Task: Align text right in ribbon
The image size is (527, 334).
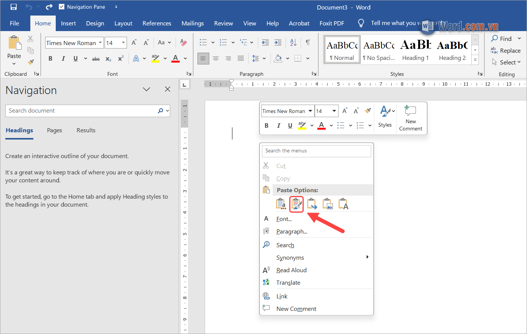Action: pos(228,58)
